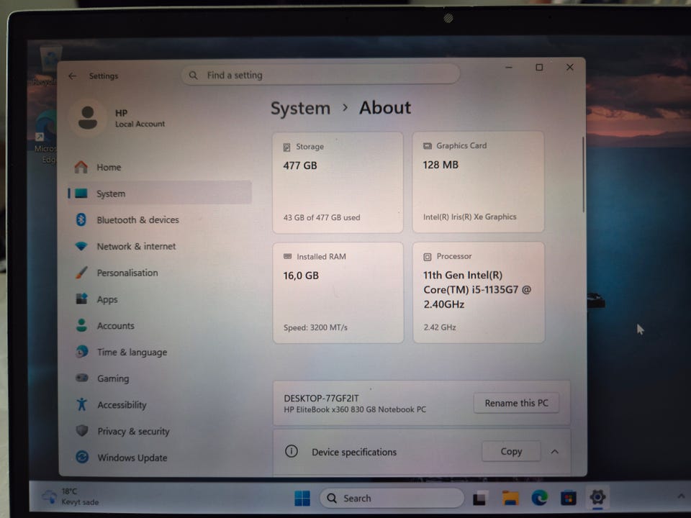
Task: Open the Installed RAM 16,0 GB card
Action: click(x=338, y=293)
